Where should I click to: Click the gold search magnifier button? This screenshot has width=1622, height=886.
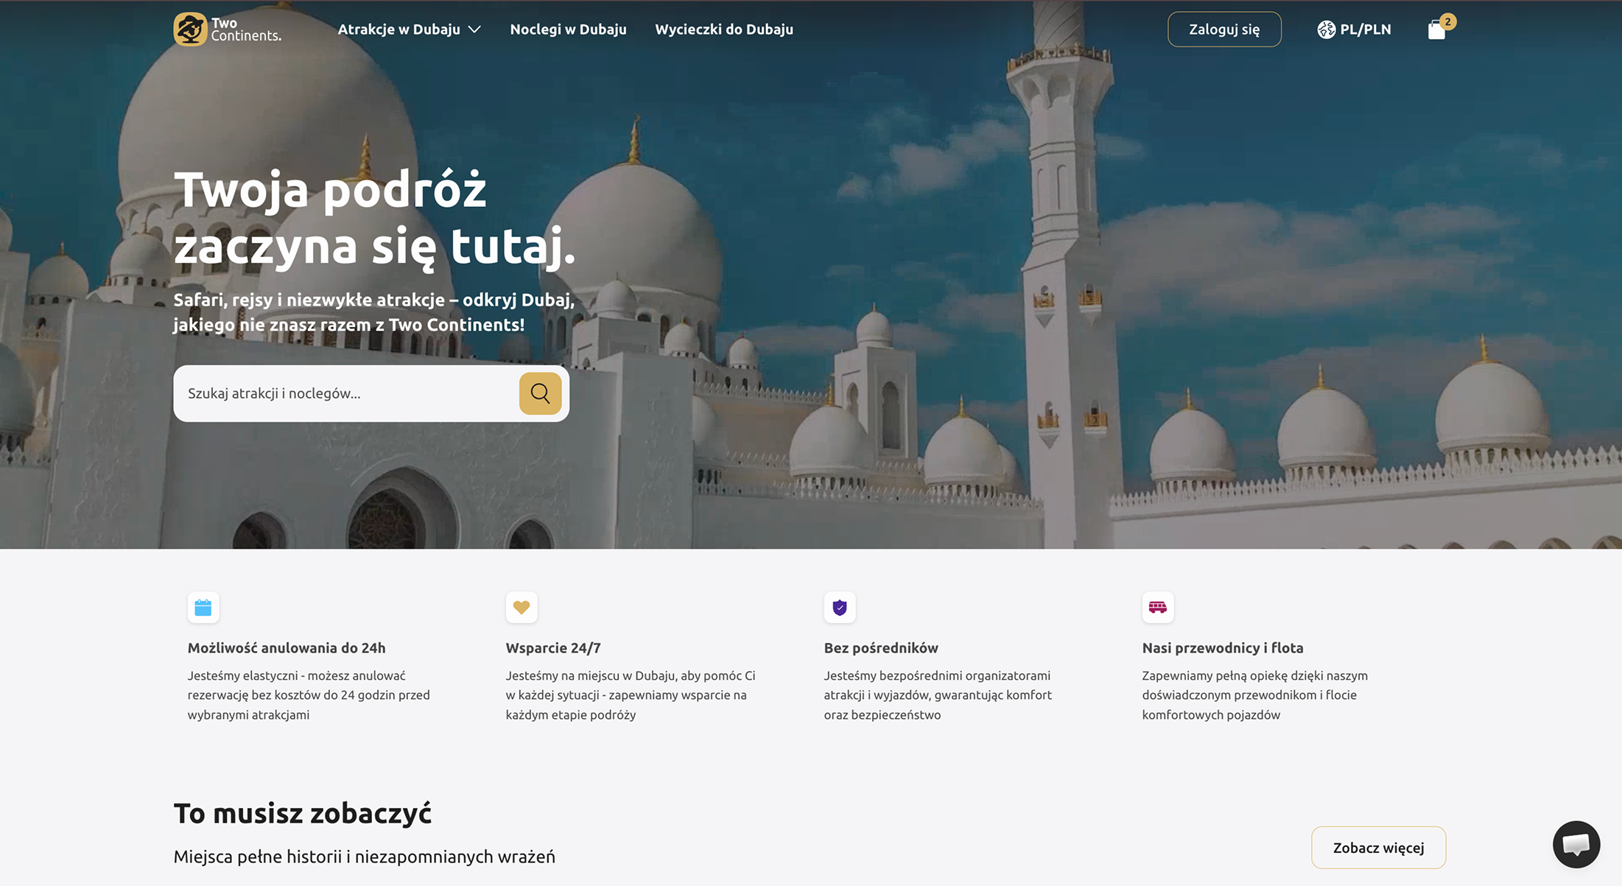pyautogui.click(x=540, y=393)
